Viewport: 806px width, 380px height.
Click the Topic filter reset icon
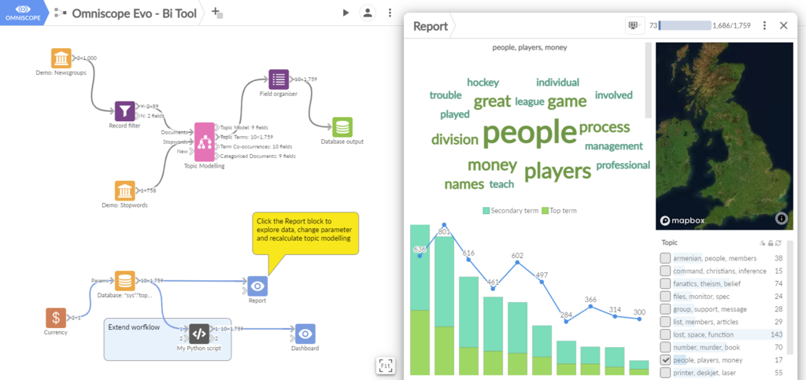tap(778, 243)
